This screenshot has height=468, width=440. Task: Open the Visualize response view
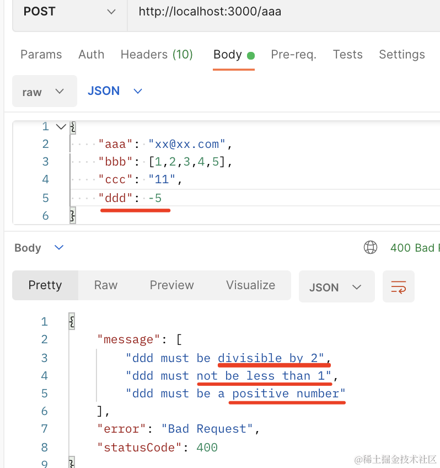[250, 285]
